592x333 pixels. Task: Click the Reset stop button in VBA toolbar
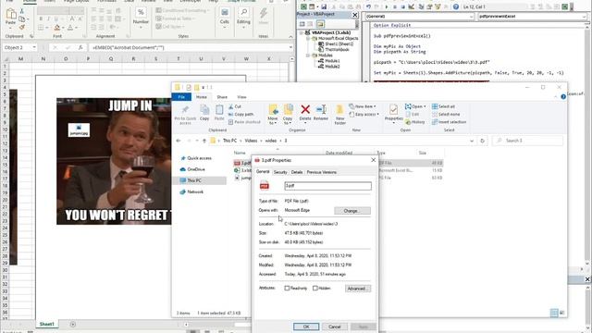point(403,6)
